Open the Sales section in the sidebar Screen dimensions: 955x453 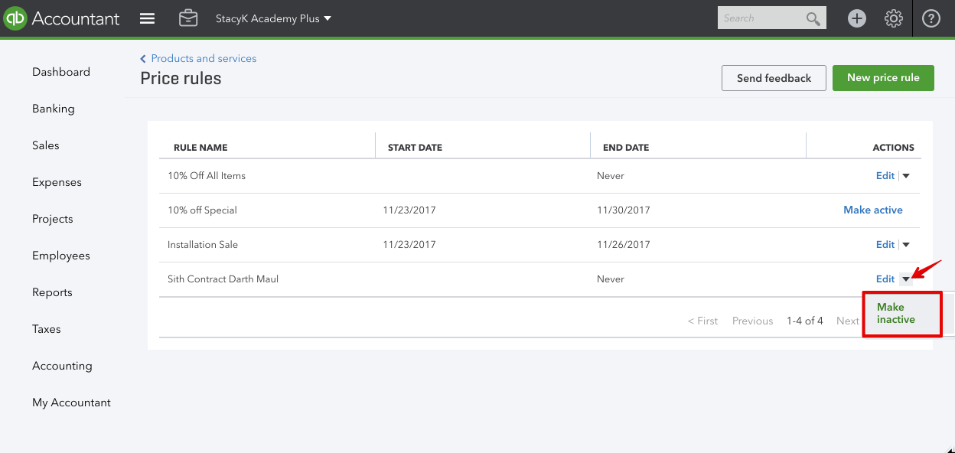pyautogui.click(x=46, y=145)
